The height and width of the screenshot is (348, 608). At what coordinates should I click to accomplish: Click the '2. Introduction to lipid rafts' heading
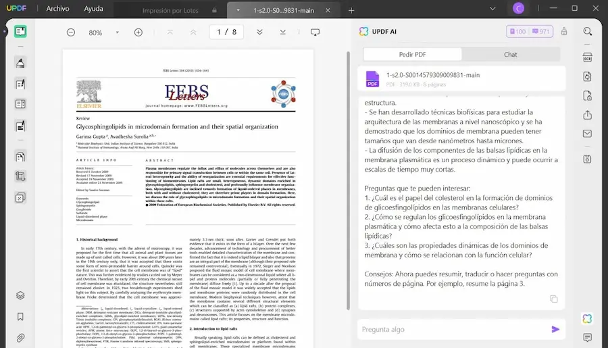pyautogui.click(x=213, y=328)
